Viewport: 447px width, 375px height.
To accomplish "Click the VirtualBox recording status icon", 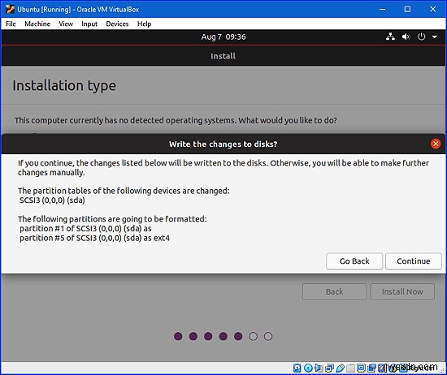I will point(371,368).
